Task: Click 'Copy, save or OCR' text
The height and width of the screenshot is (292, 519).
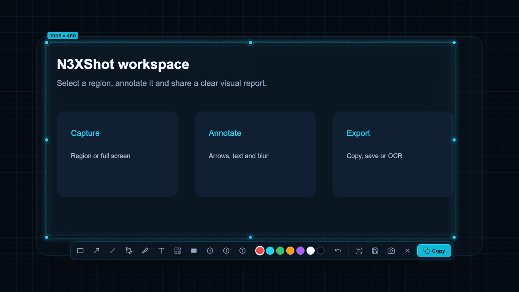Action: (x=375, y=156)
